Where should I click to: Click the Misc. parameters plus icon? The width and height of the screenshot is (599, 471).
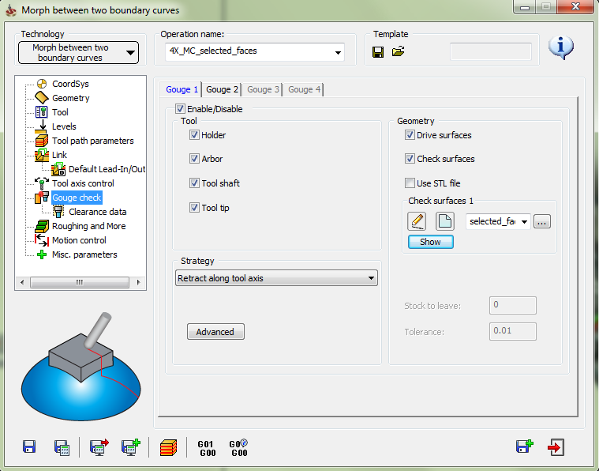pyautogui.click(x=42, y=254)
